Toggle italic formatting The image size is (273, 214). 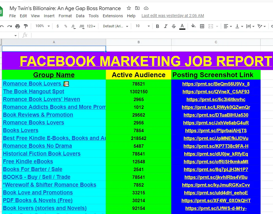(165, 26)
